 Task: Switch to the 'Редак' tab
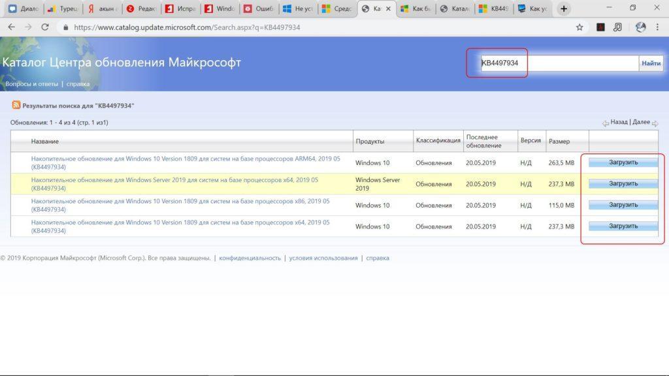coord(141,8)
